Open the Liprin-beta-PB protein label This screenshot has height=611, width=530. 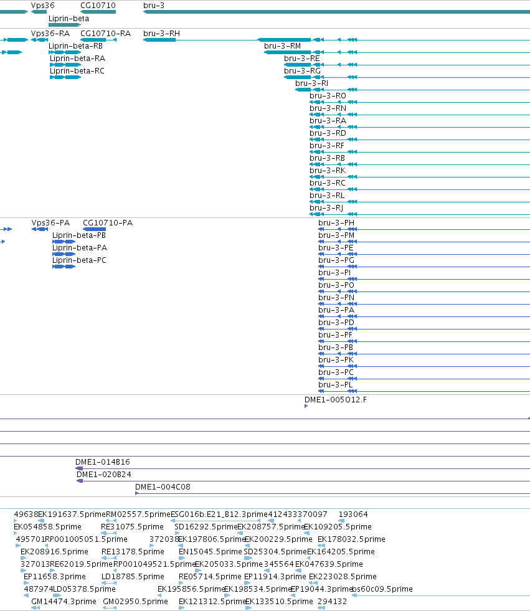[79, 235]
